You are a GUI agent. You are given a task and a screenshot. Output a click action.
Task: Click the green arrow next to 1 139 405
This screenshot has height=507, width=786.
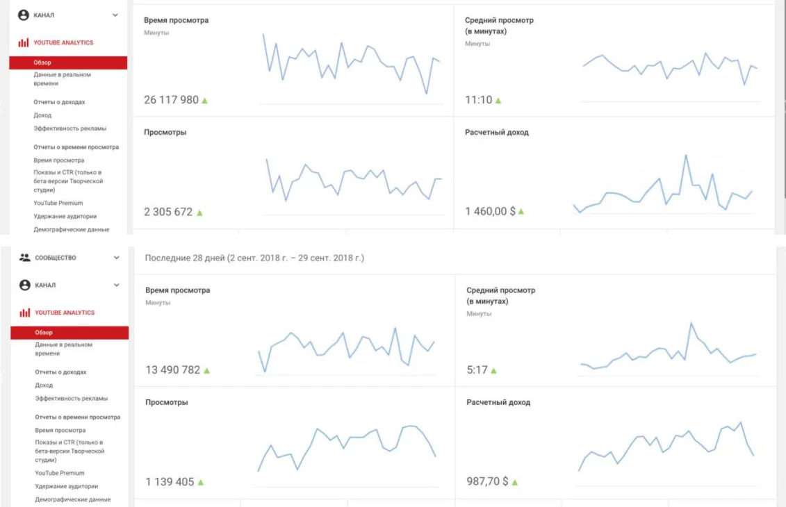point(200,482)
